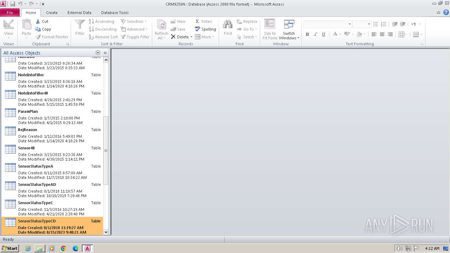Click the volume icon in system tray
The height and width of the screenshot is (253, 450).
399,248
